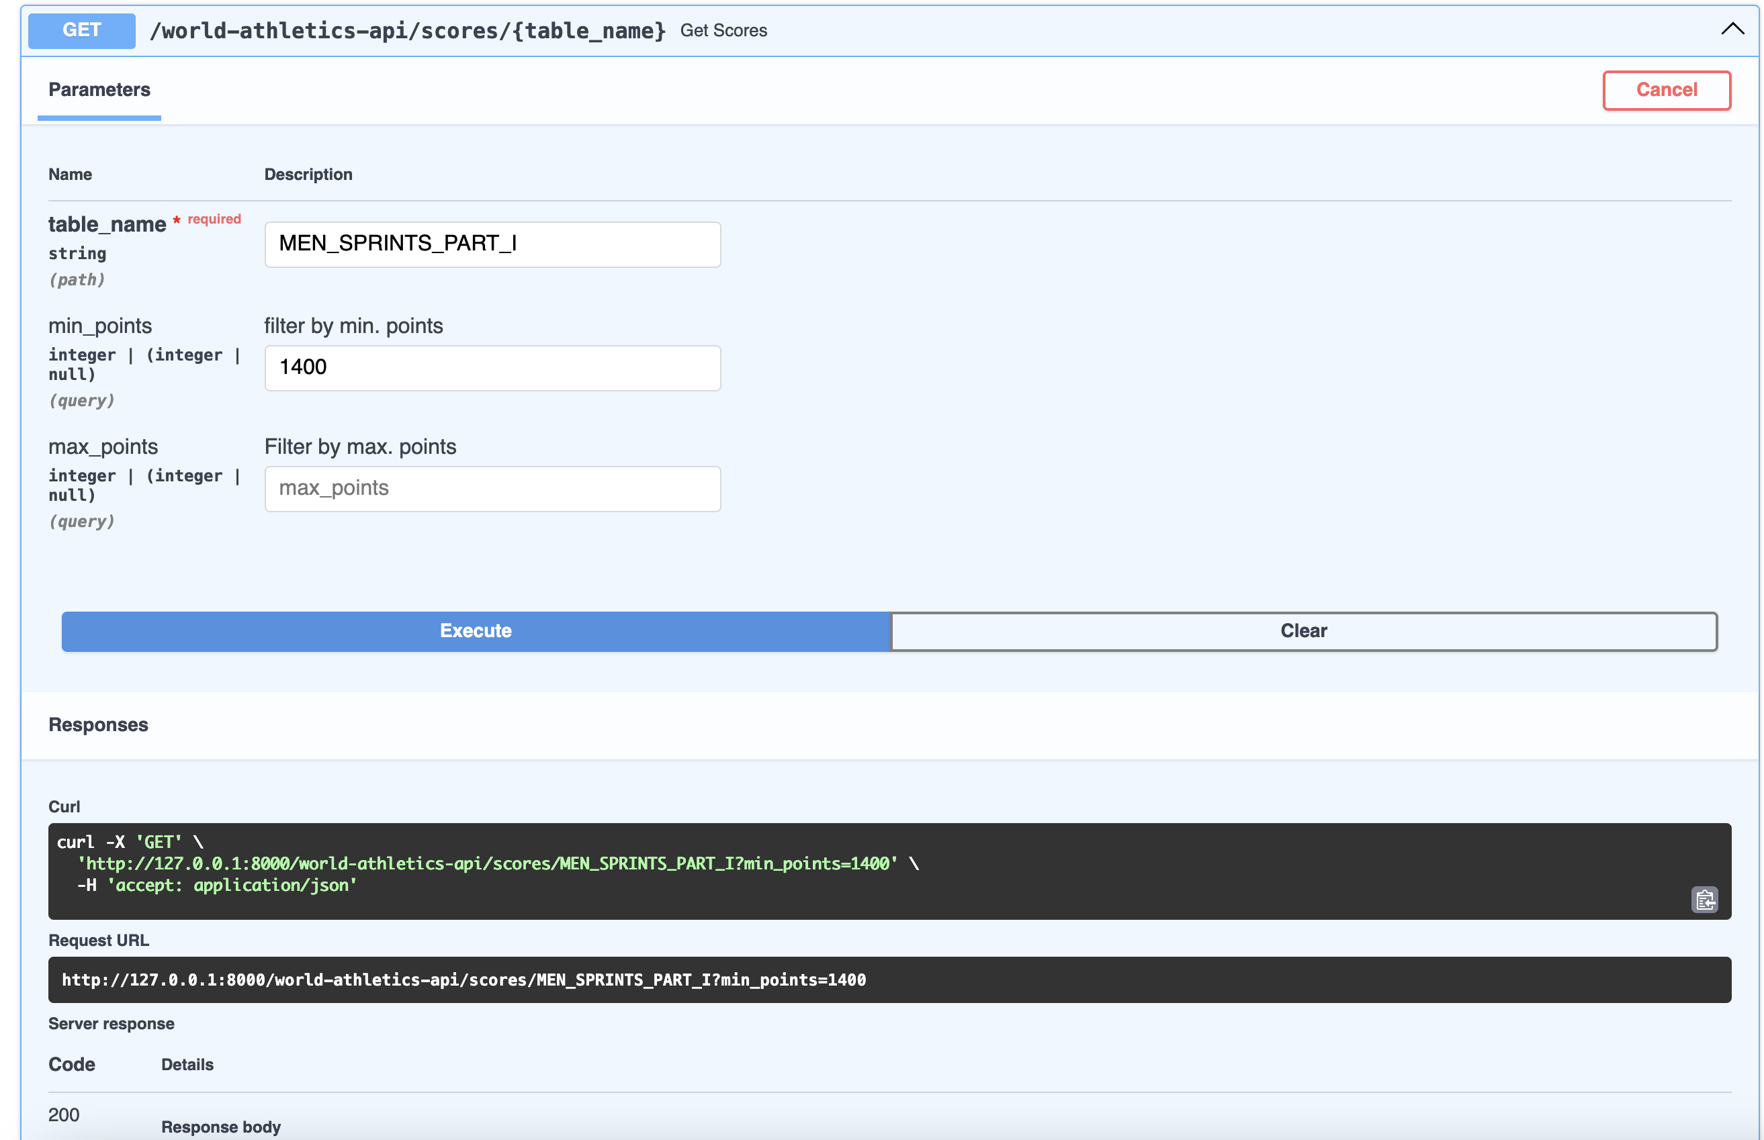Collapse the Get Scores operation panel

[x=1732, y=30]
